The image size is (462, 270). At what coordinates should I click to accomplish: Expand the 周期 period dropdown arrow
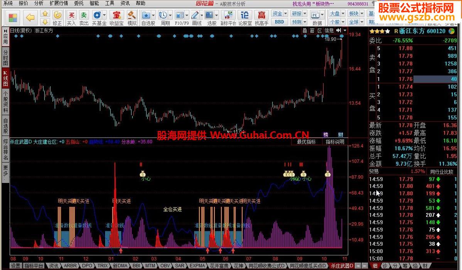pyautogui.click(x=170, y=15)
